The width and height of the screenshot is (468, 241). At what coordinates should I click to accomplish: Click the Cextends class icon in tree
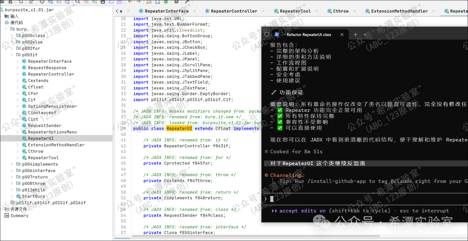click(x=24, y=81)
